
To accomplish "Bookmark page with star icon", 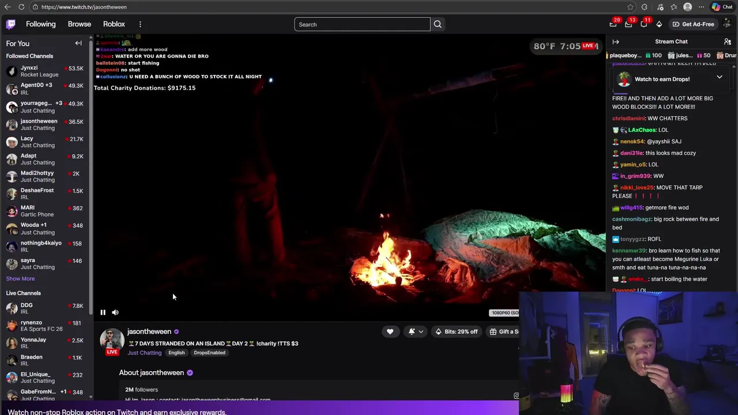I will [x=630, y=7].
